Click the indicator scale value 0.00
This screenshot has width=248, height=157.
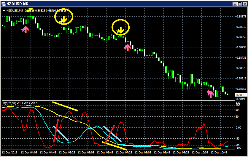pos(238,128)
